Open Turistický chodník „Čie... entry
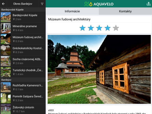The image size is (152, 114). [23, 72]
